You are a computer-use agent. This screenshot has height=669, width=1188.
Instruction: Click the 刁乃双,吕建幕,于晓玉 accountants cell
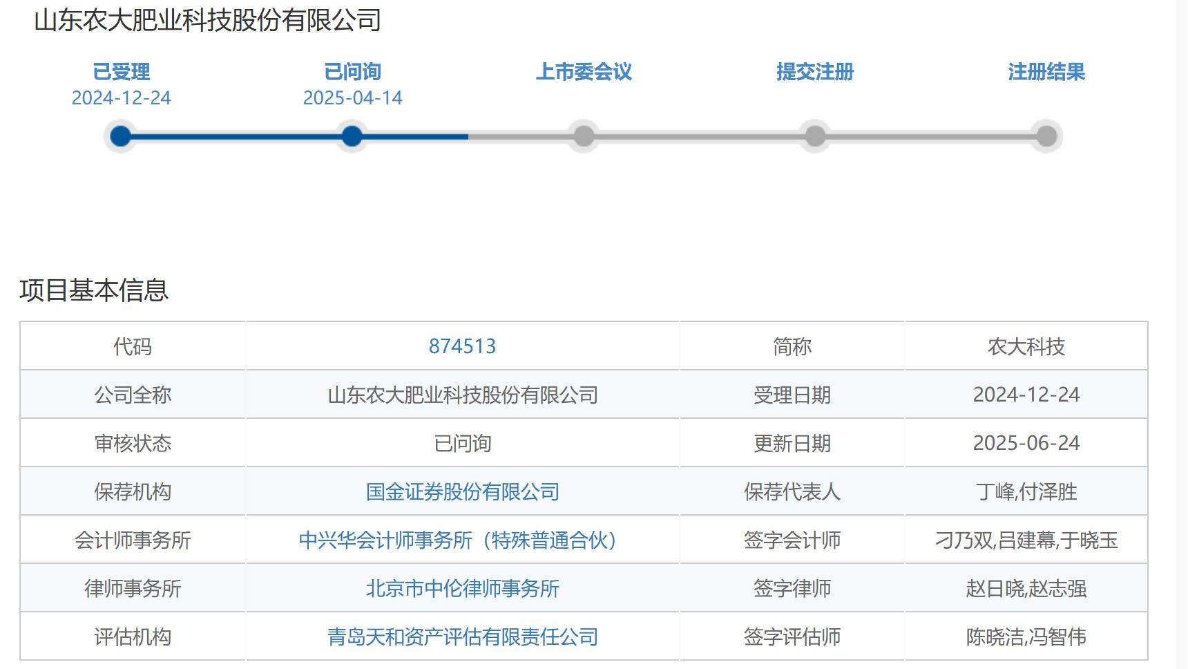coord(1026,540)
